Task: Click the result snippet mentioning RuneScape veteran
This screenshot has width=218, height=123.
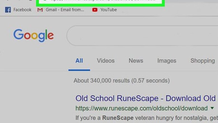Action: tap(145, 117)
